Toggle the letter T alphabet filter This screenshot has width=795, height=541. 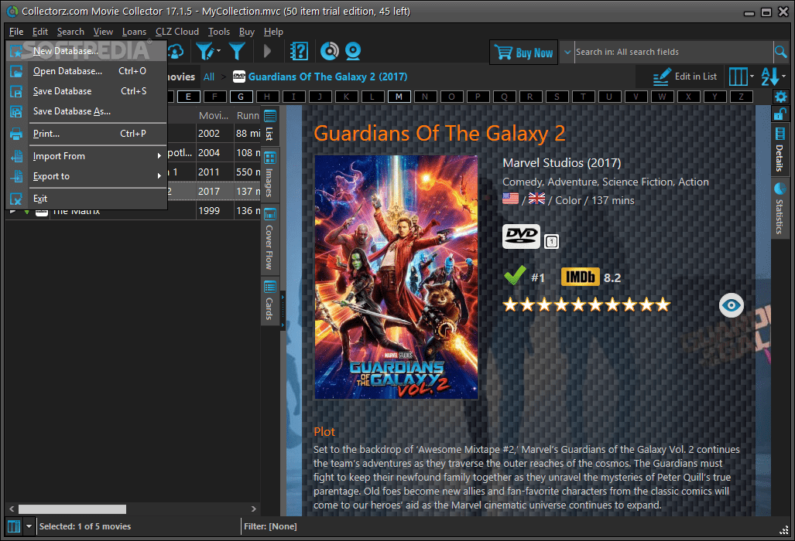tap(583, 96)
